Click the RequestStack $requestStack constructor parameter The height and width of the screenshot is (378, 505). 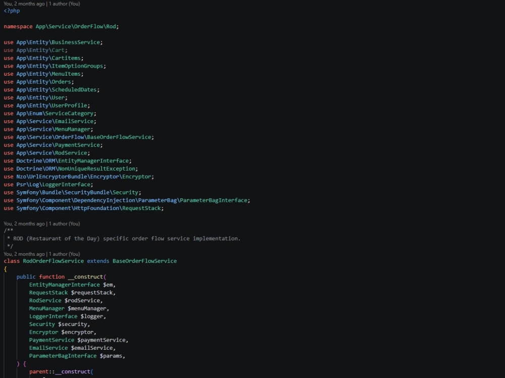72,293
